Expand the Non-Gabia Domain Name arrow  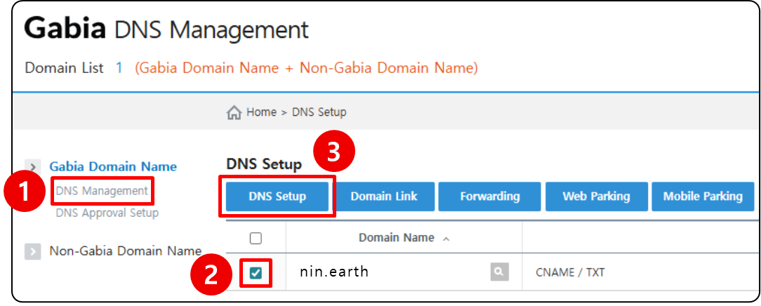32,251
